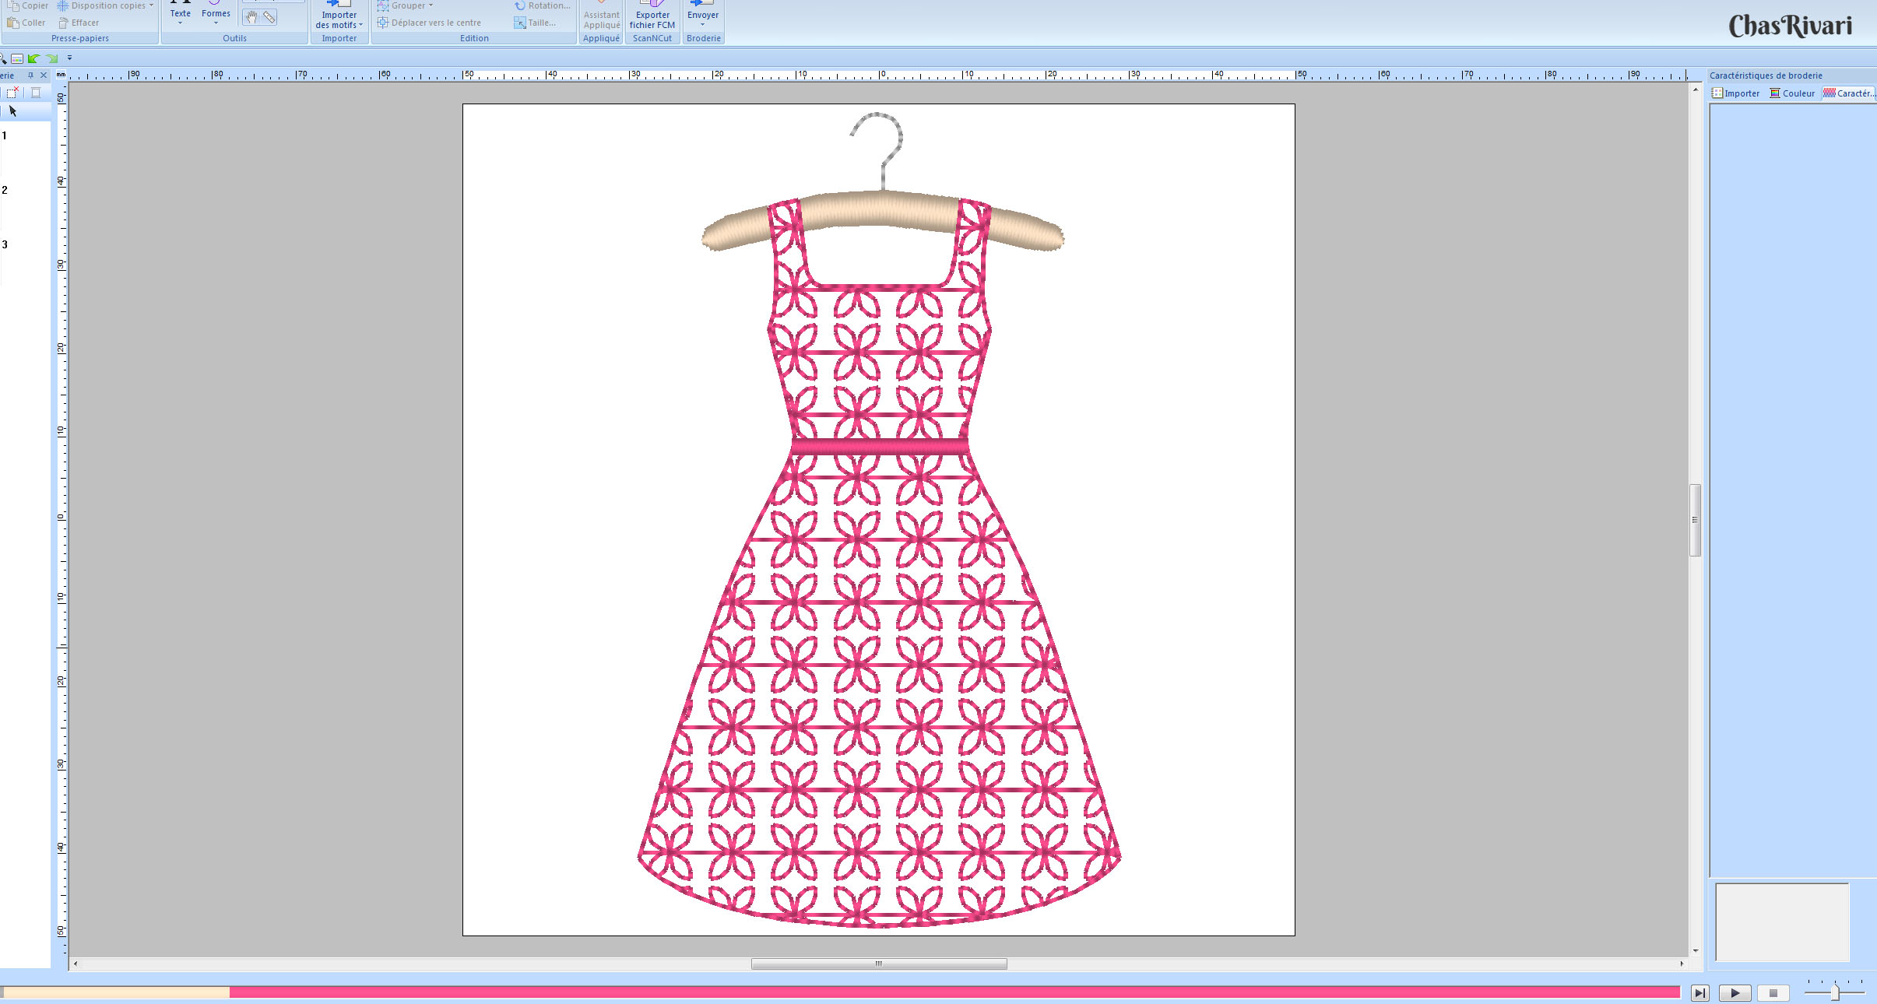The height and width of the screenshot is (1004, 1877).
Task: Open the Disposition copies dropdown
Action: pyautogui.click(x=105, y=5)
